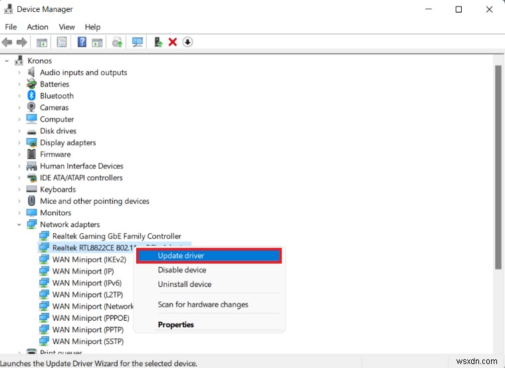Screen dimensions: 505x368
Task: Select the Mice and other pointing devices label
Action: pos(94,201)
